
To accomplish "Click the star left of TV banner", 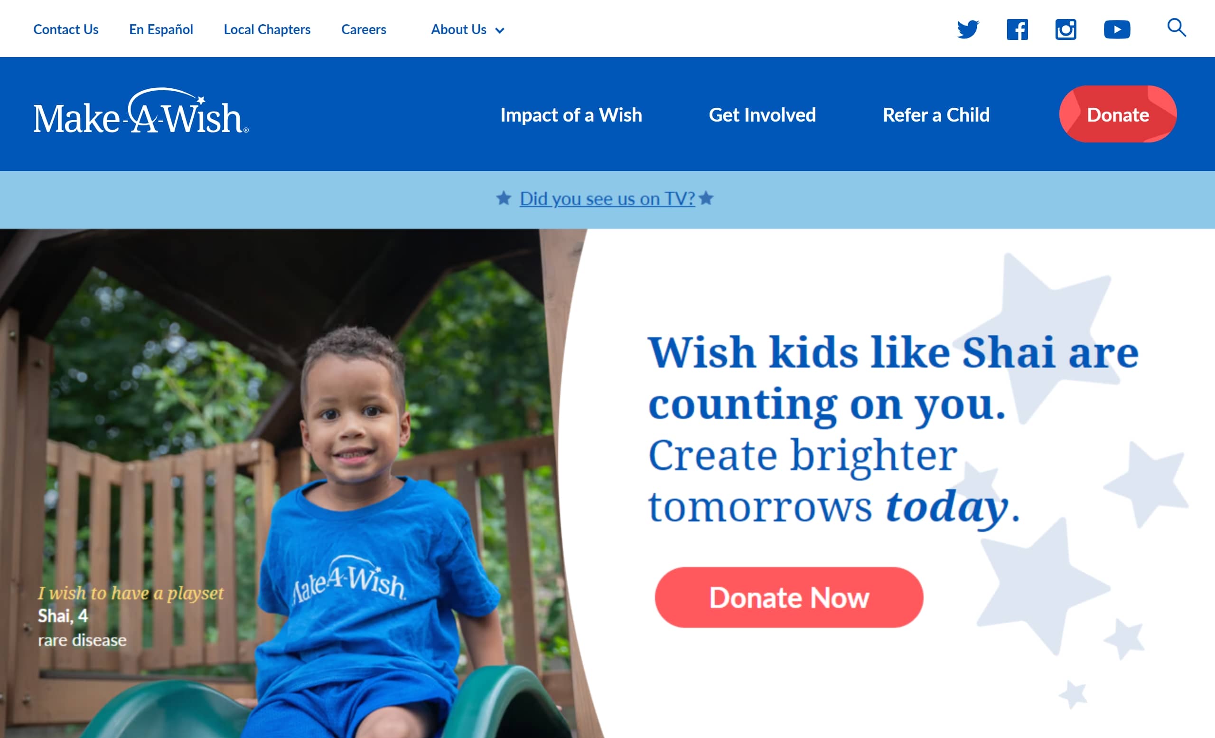I will pyautogui.click(x=504, y=199).
